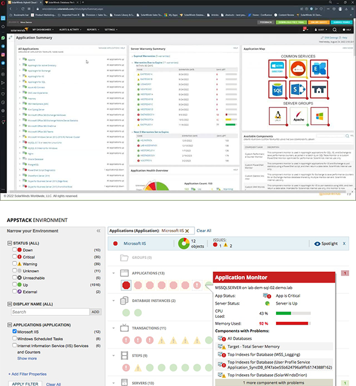Open the SQL icon in Application Map
The height and width of the screenshot is (386, 356).
coord(277,90)
